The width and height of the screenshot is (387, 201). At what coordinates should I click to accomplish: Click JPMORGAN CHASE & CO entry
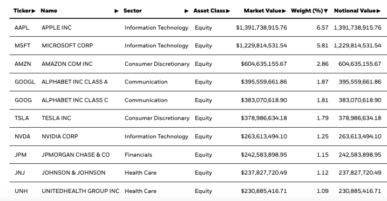[76, 155]
